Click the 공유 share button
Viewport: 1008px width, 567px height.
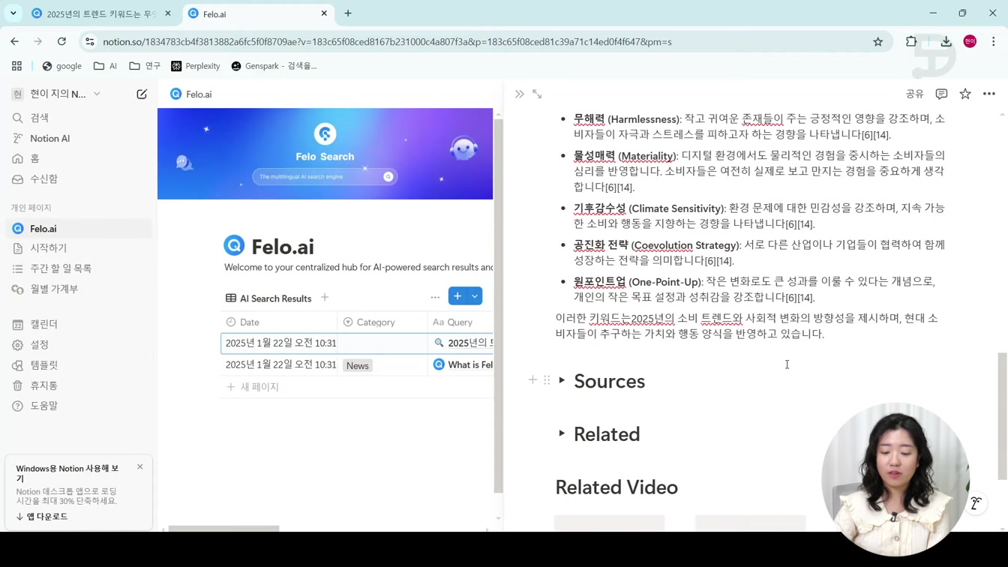coord(914,94)
